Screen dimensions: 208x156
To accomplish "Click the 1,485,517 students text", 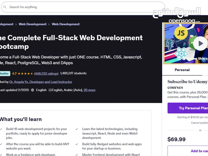I will [x=73, y=73].
